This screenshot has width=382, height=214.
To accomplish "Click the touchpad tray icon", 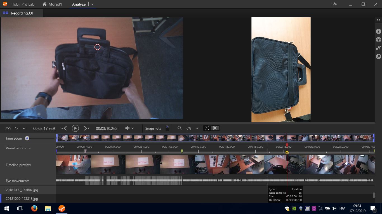I will [307, 208].
